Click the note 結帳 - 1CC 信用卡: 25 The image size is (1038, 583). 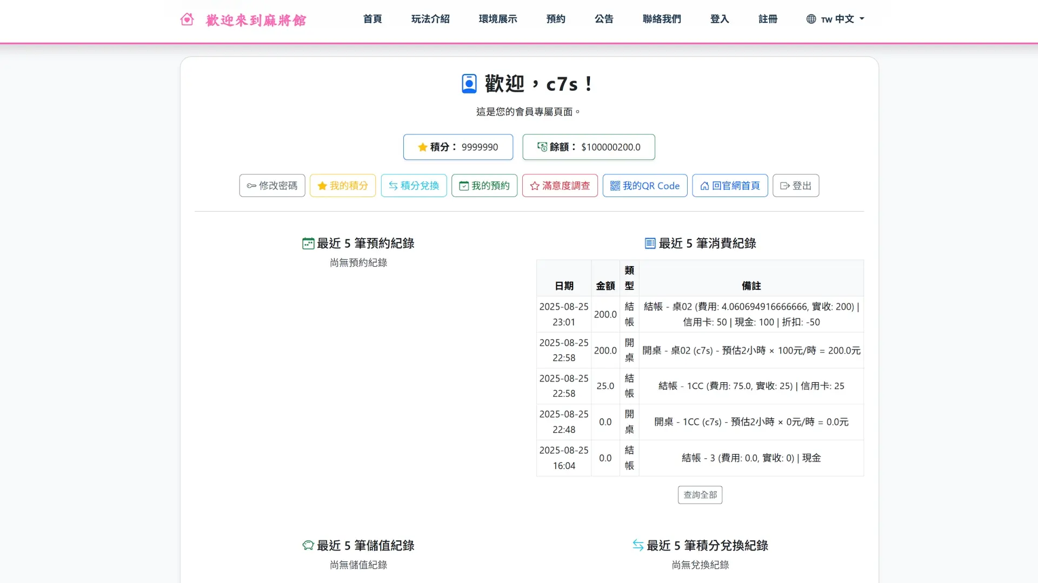pyautogui.click(x=751, y=386)
